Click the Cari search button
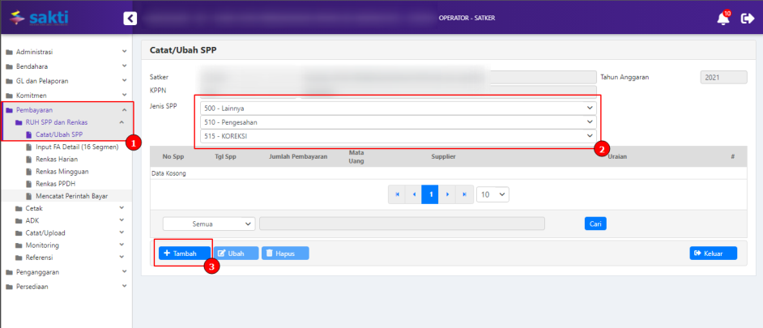 595,224
